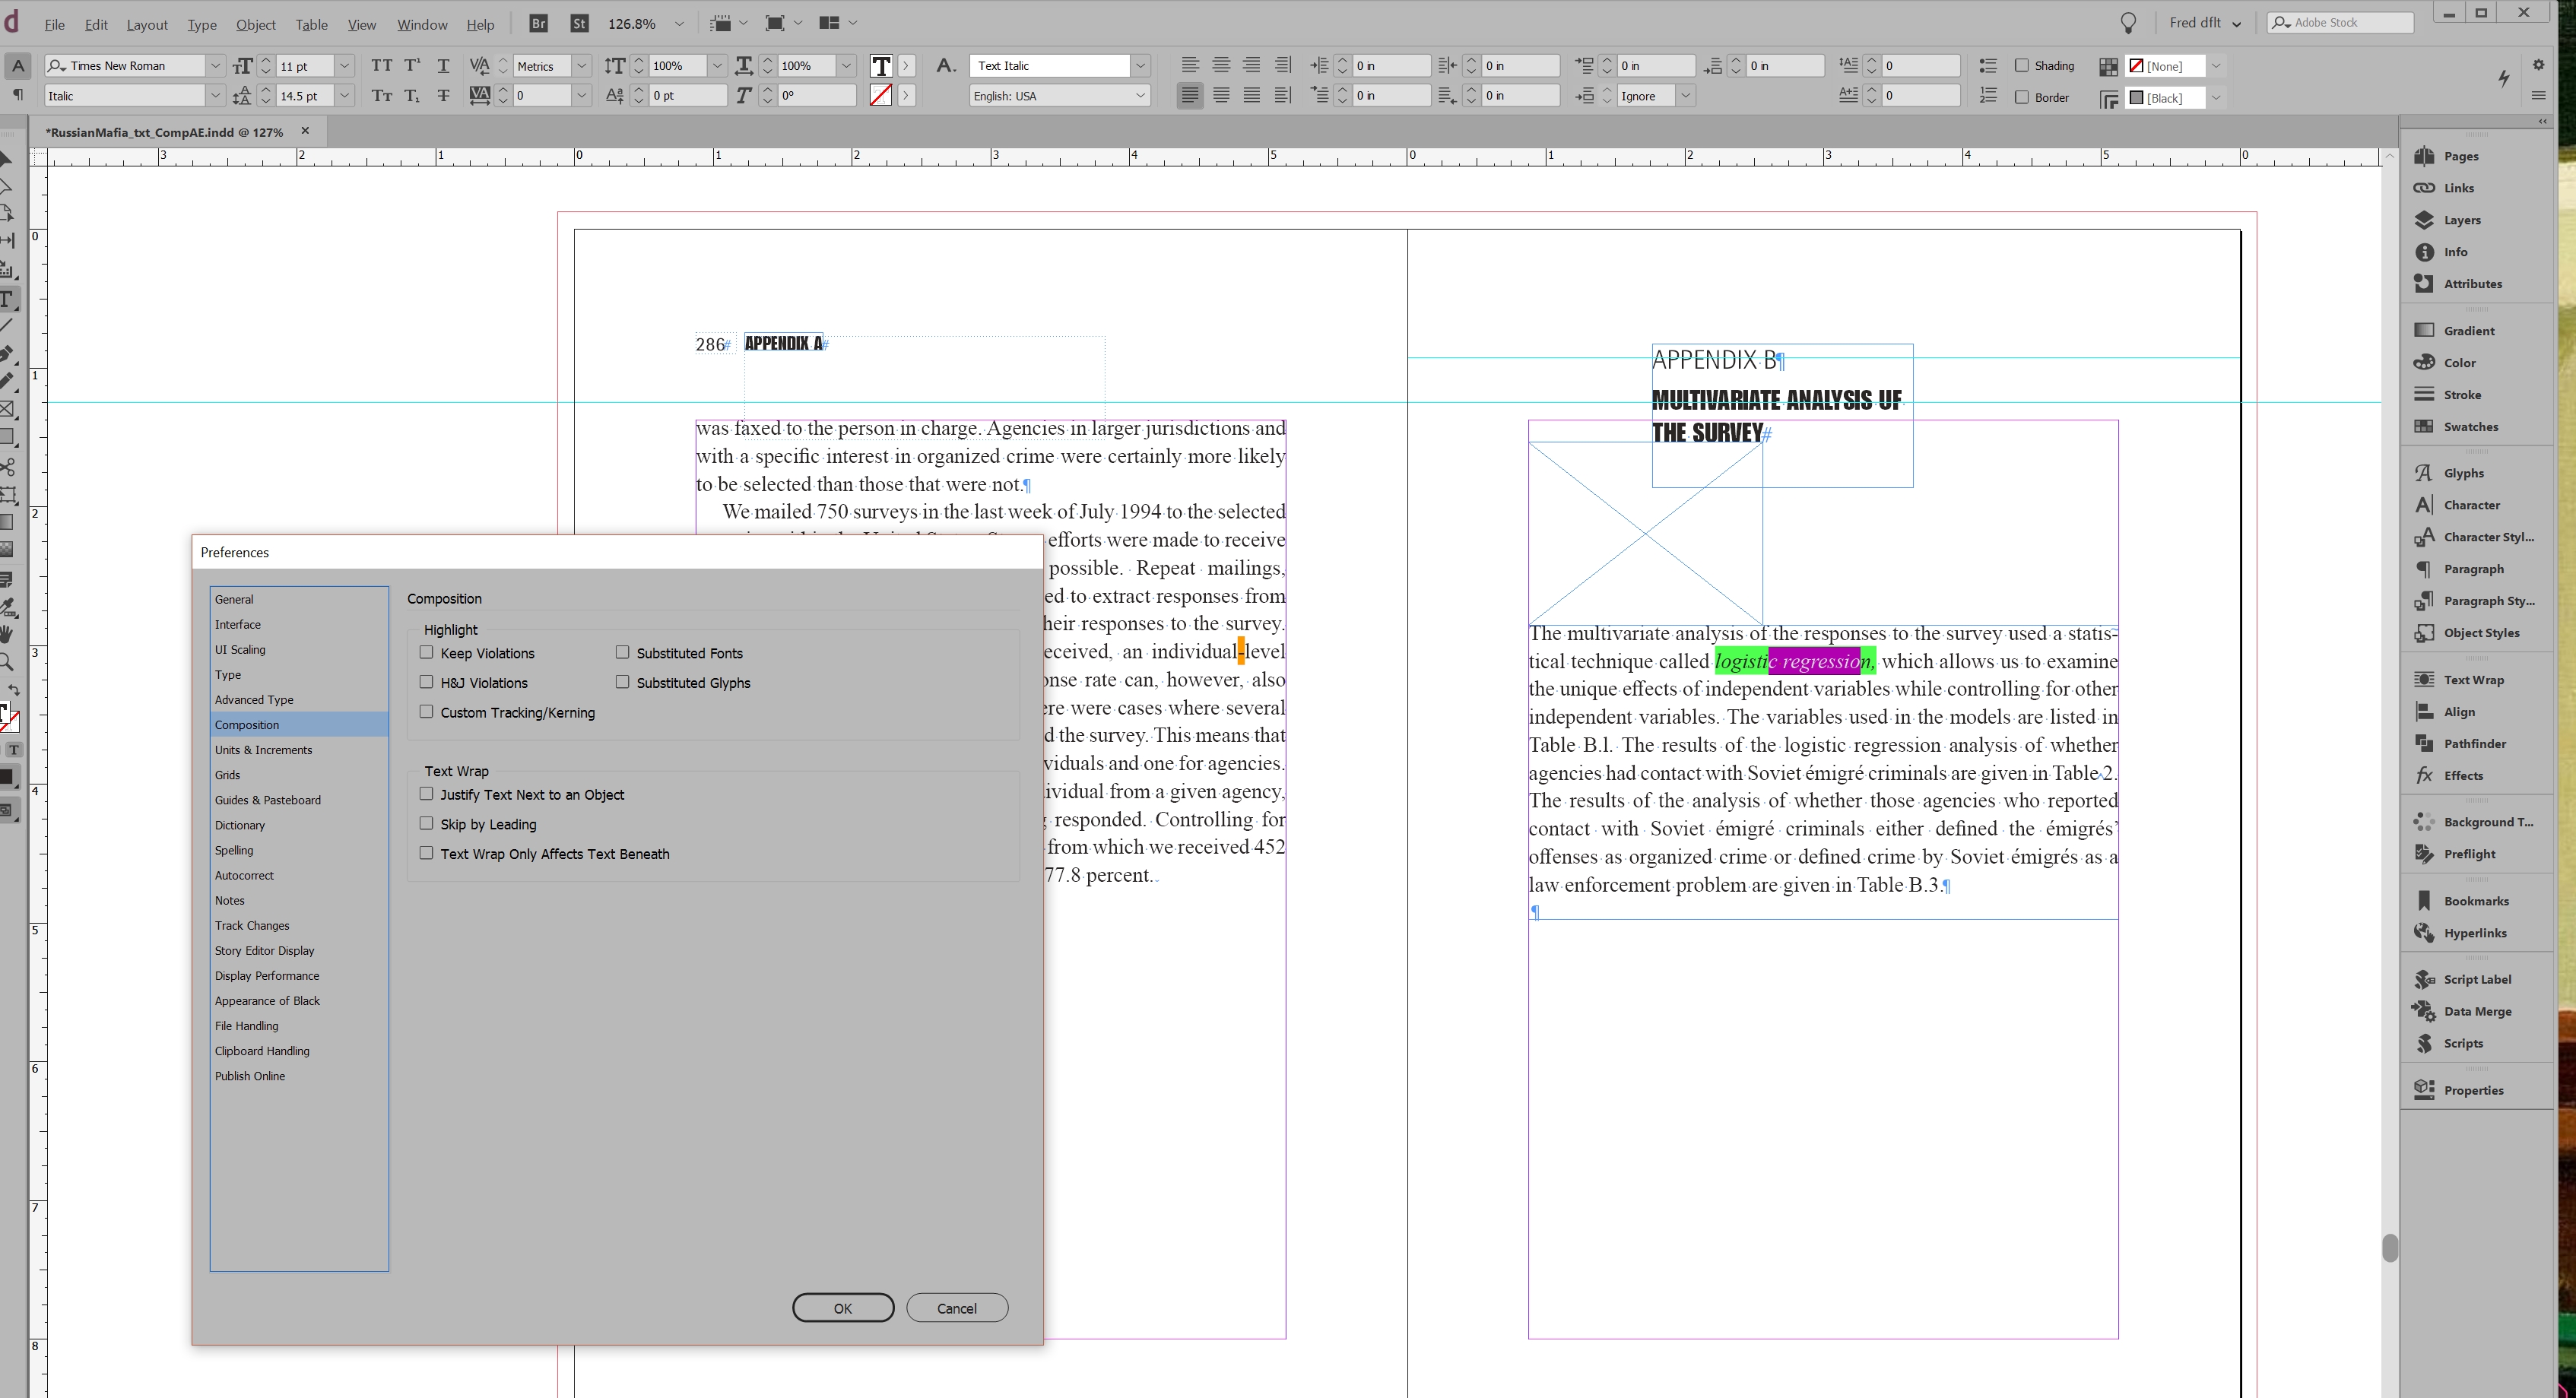Click the OK button to confirm
Viewport: 2576px width, 1398px height.
[x=842, y=1308]
